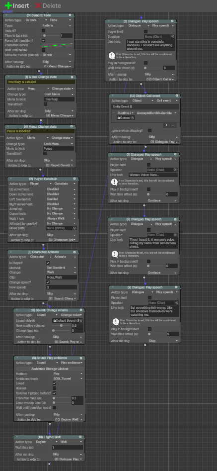Click Menu to lock field containing Inventory

point(59,99)
